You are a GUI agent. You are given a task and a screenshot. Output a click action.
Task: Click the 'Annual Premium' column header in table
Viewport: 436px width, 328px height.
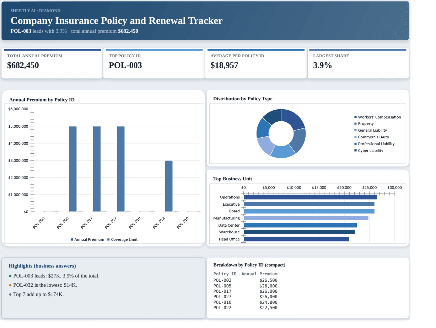259,274
